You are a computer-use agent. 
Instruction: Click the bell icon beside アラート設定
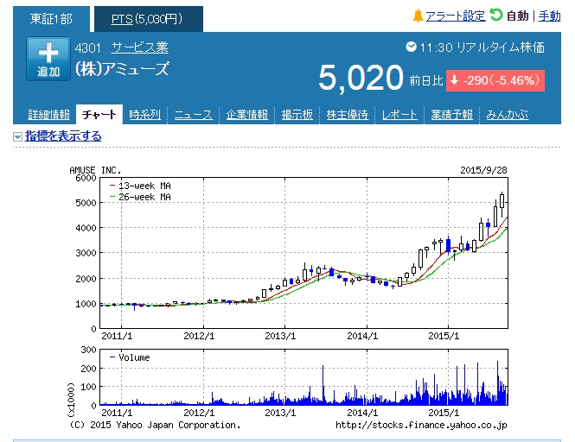[418, 16]
